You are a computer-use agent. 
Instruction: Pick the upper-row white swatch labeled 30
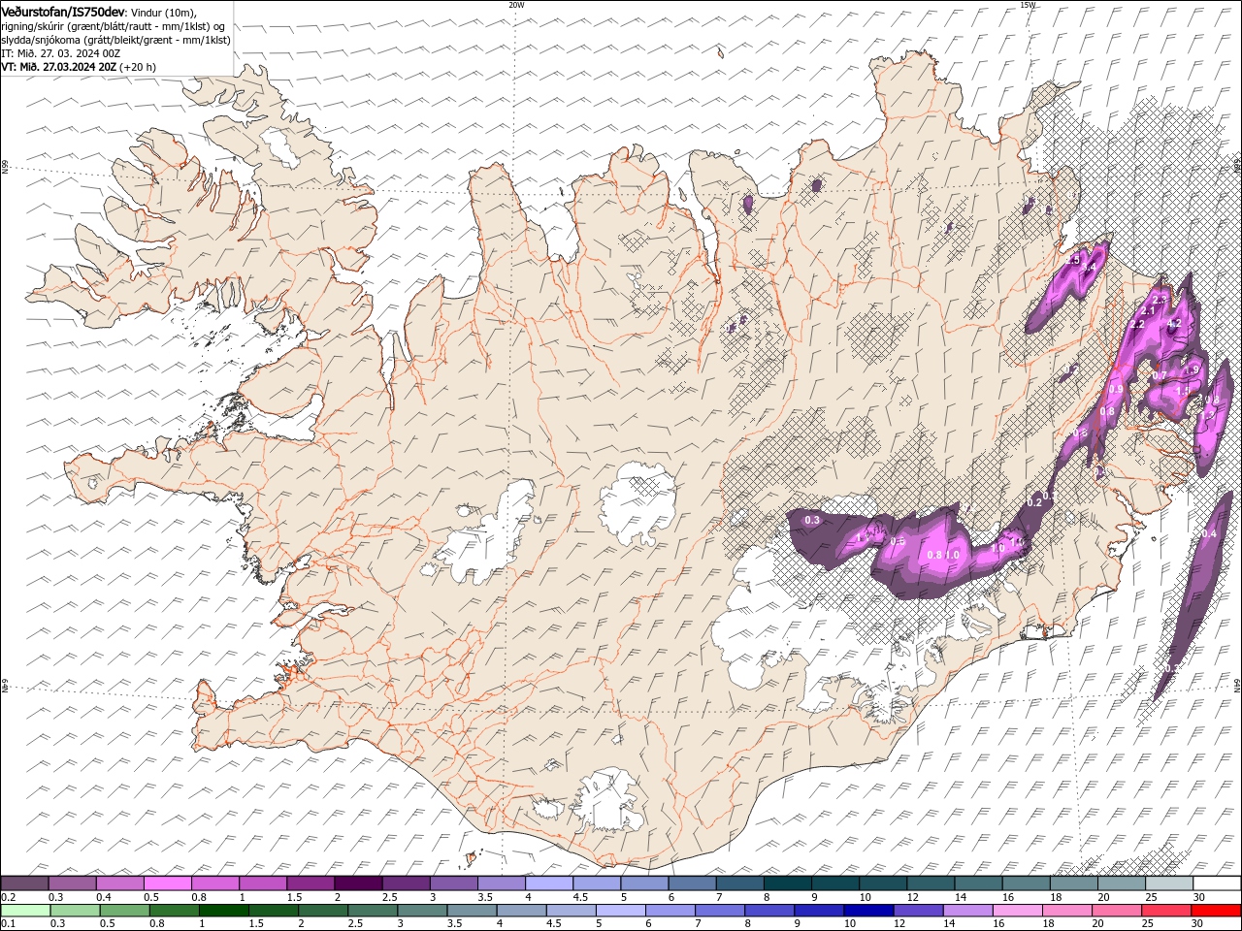tap(1217, 883)
